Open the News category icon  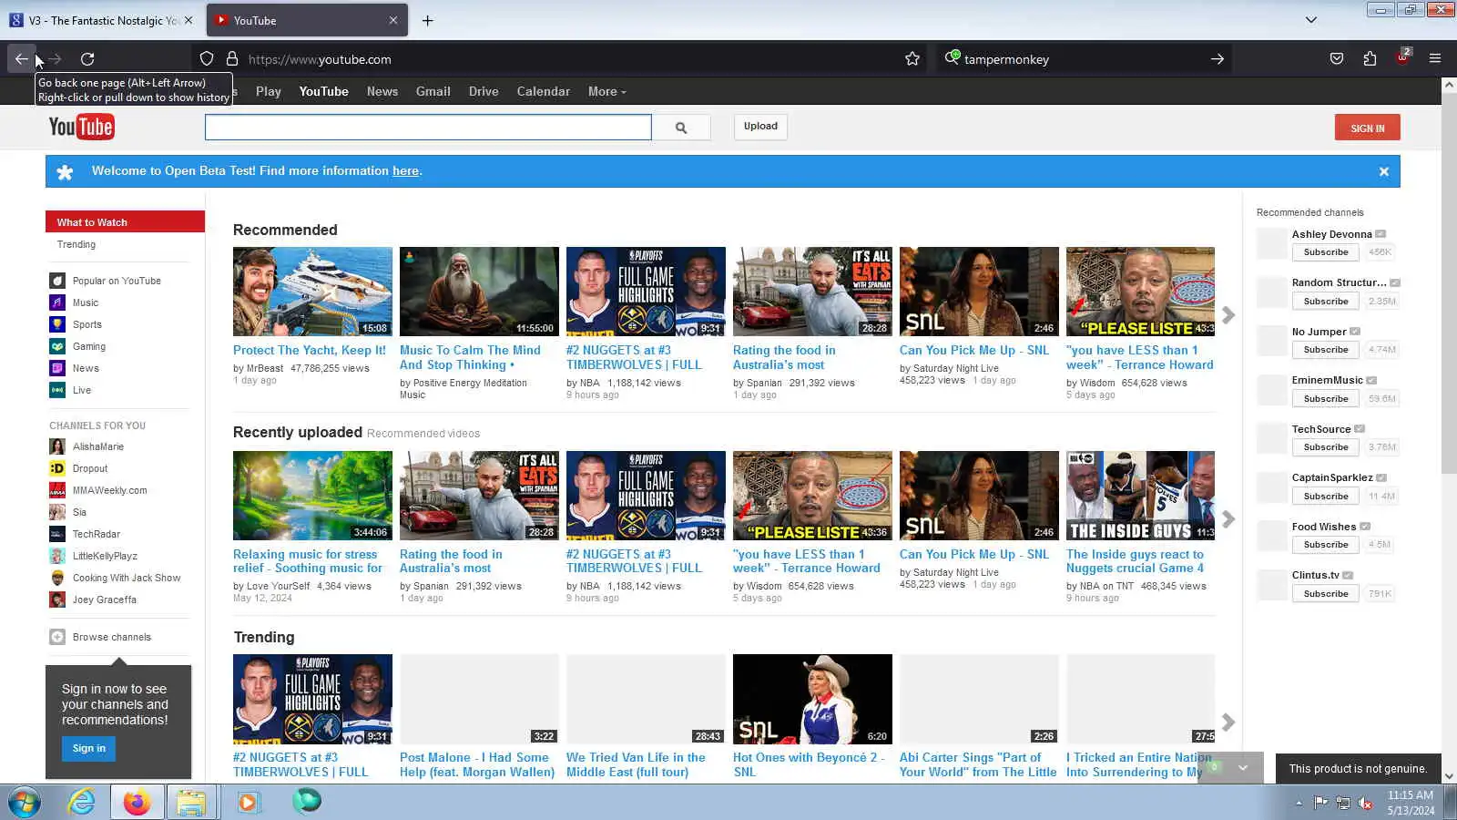click(57, 368)
